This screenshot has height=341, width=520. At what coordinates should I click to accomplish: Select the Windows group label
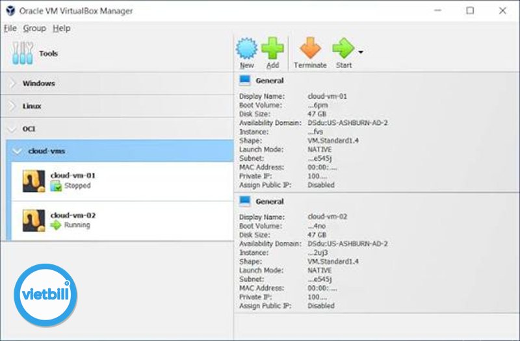[x=39, y=83]
